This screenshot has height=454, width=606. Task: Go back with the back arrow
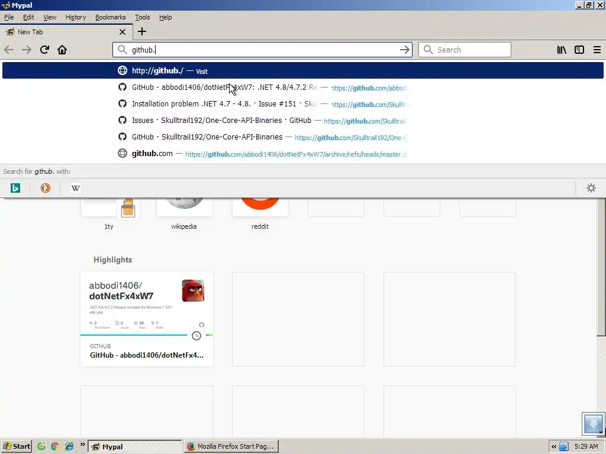(x=9, y=50)
